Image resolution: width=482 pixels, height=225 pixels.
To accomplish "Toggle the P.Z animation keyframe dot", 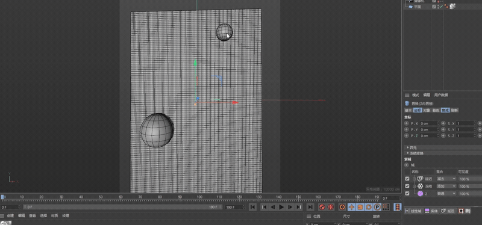I will pyautogui.click(x=406, y=135).
